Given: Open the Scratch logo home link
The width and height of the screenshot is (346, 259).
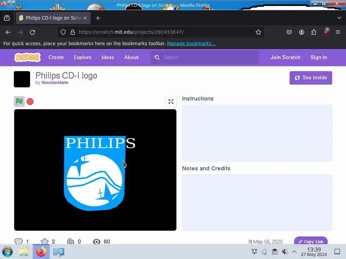Looking at the screenshot, I should (x=28, y=57).
